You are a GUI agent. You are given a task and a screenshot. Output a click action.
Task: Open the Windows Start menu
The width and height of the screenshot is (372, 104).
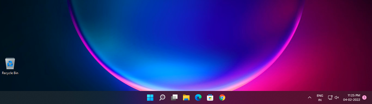(x=150, y=97)
